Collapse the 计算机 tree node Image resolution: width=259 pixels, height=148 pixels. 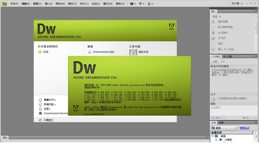(x=216, y=140)
